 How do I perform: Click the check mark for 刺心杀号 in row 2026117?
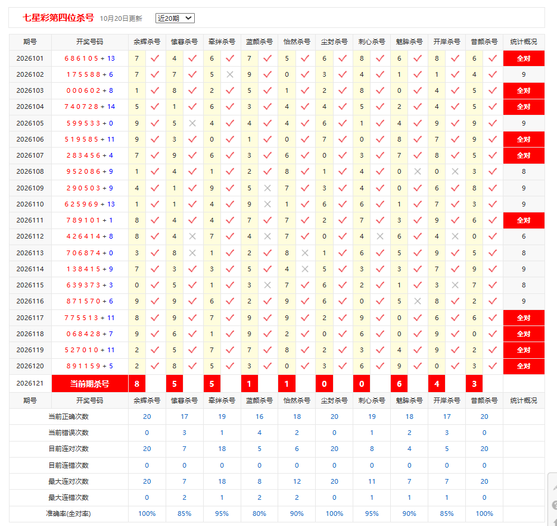pyautogui.click(x=379, y=318)
